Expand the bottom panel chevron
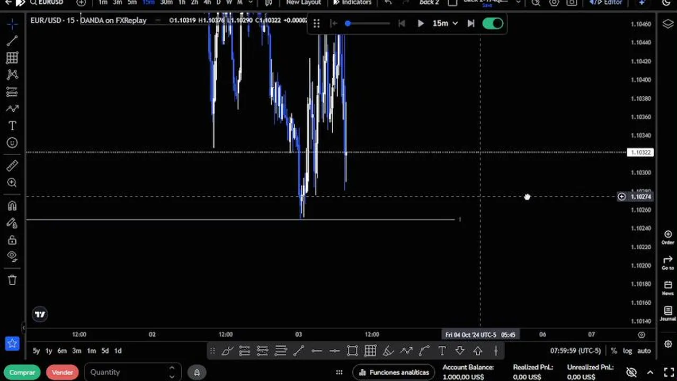The image size is (677, 381). tap(651, 373)
